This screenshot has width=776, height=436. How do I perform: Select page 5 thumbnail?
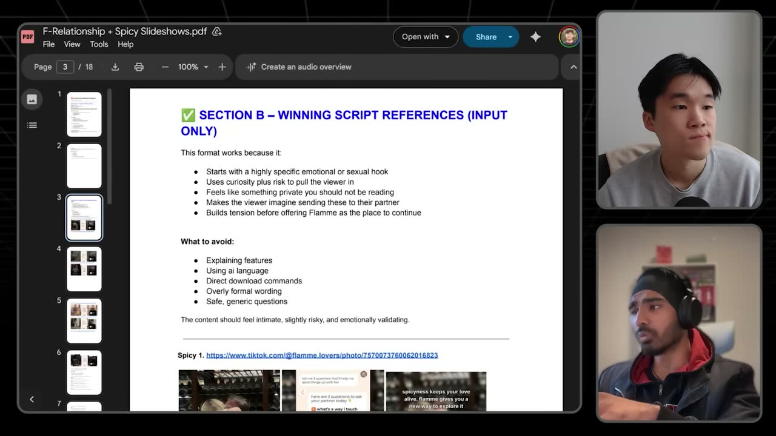pos(84,321)
